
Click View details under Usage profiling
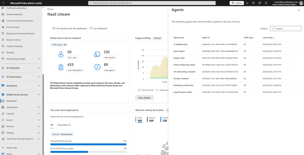point(144,98)
